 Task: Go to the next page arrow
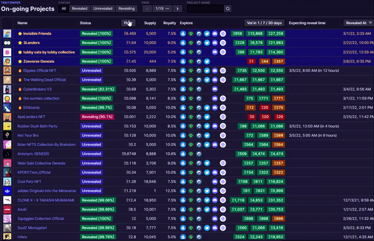[178, 9]
